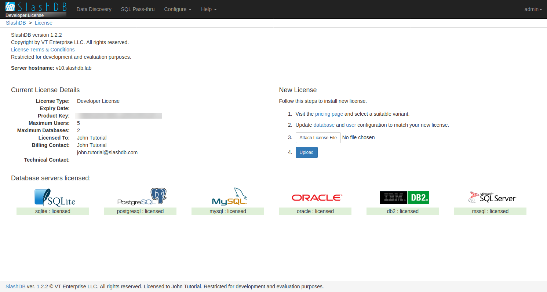Open Data Discovery page

point(94,9)
